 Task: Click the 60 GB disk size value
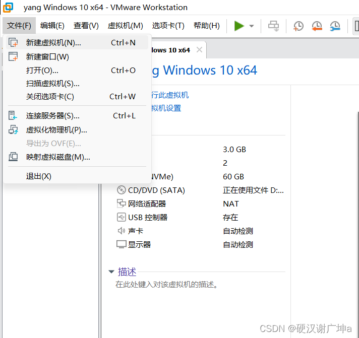click(233, 176)
